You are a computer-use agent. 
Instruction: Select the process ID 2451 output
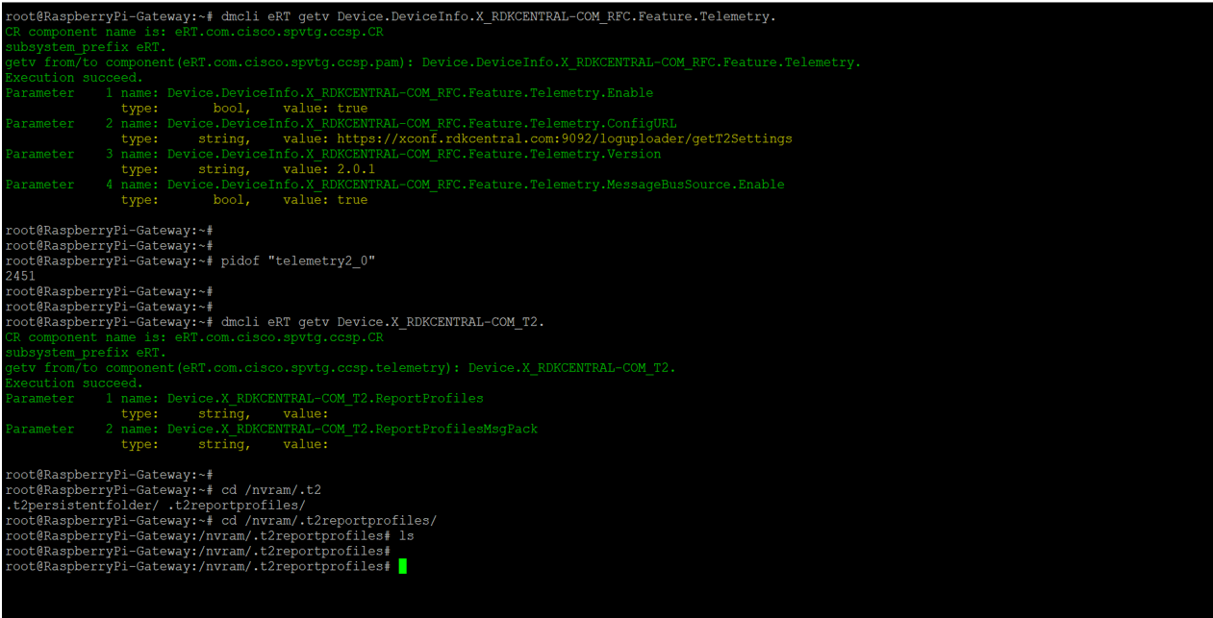(20, 276)
